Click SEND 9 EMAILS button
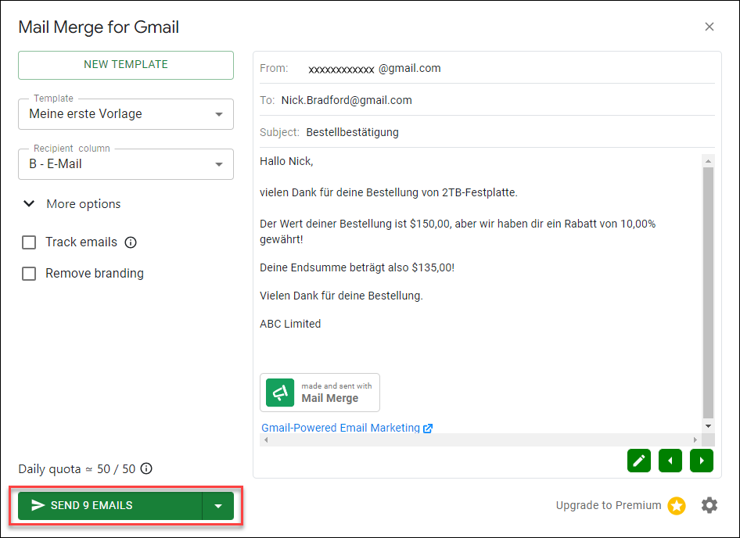740x538 pixels. 110,506
